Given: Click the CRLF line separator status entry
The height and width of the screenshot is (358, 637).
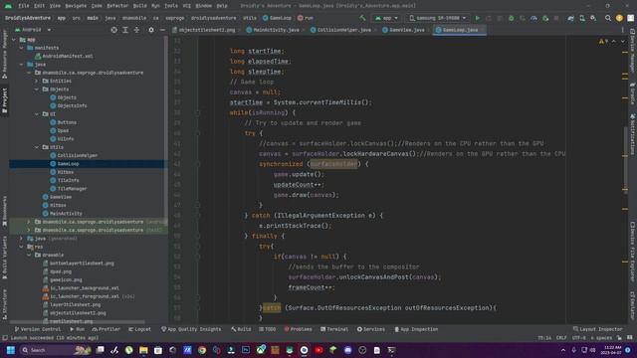Looking at the screenshot, I should [x=561, y=338].
